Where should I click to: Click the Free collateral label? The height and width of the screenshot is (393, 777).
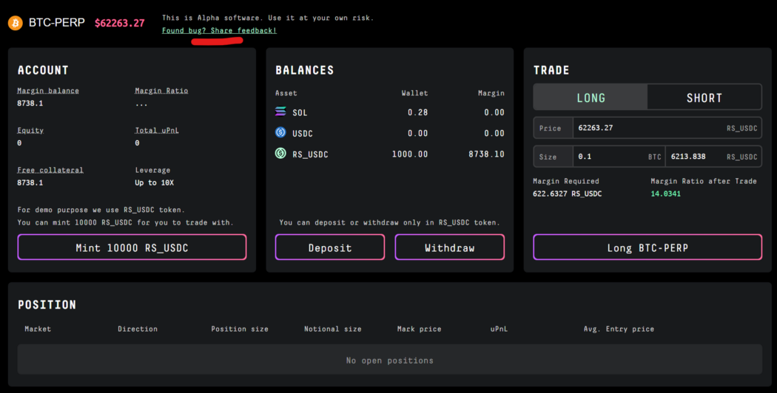click(x=50, y=170)
